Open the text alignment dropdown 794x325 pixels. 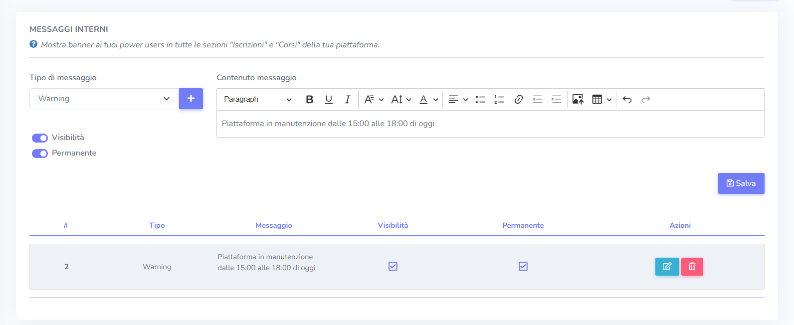458,99
